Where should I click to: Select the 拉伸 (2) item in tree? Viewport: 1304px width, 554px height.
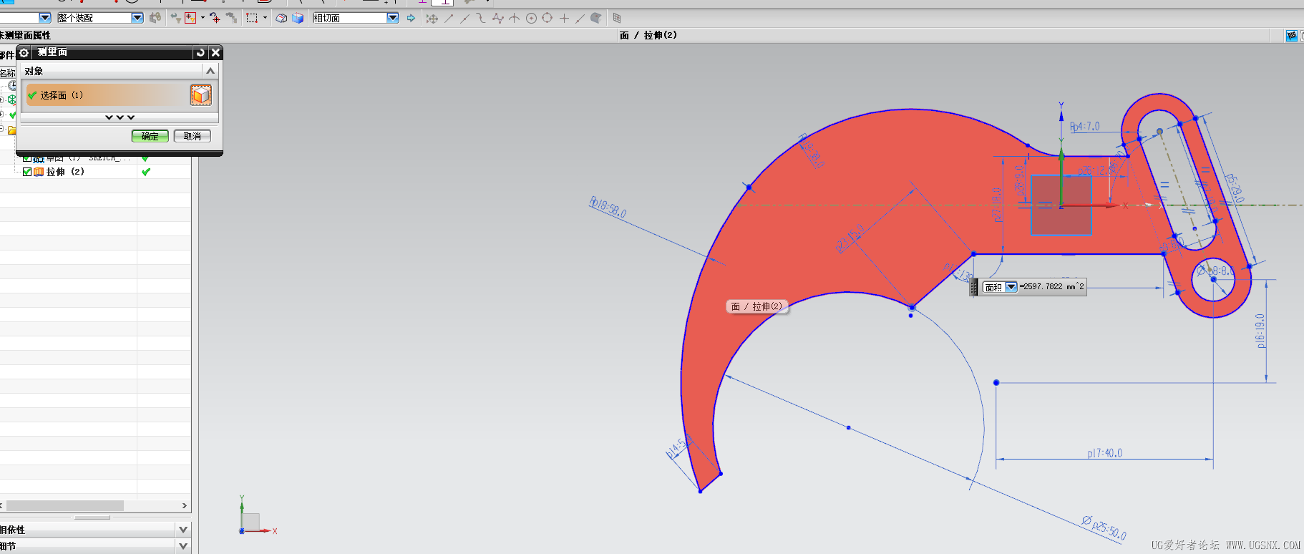[65, 172]
